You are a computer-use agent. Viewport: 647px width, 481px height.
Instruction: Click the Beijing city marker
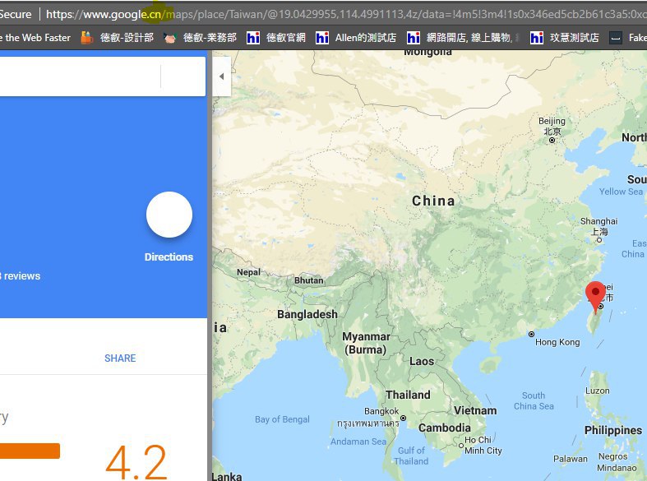point(553,141)
